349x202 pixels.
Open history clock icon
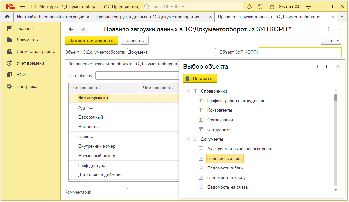(261, 6)
